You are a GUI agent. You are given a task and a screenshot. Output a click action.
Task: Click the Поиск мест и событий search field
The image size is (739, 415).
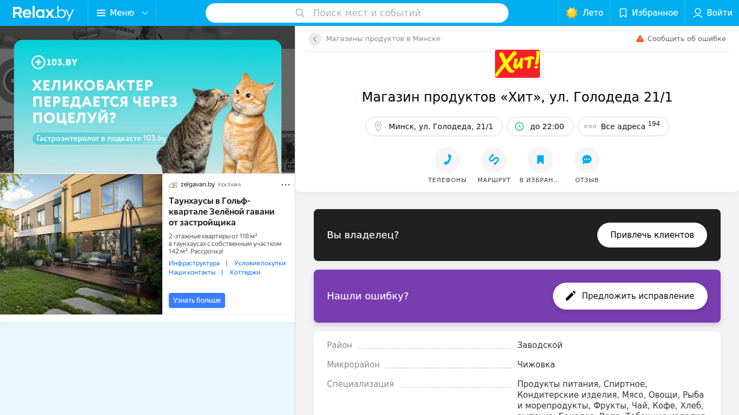click(357, 13)
